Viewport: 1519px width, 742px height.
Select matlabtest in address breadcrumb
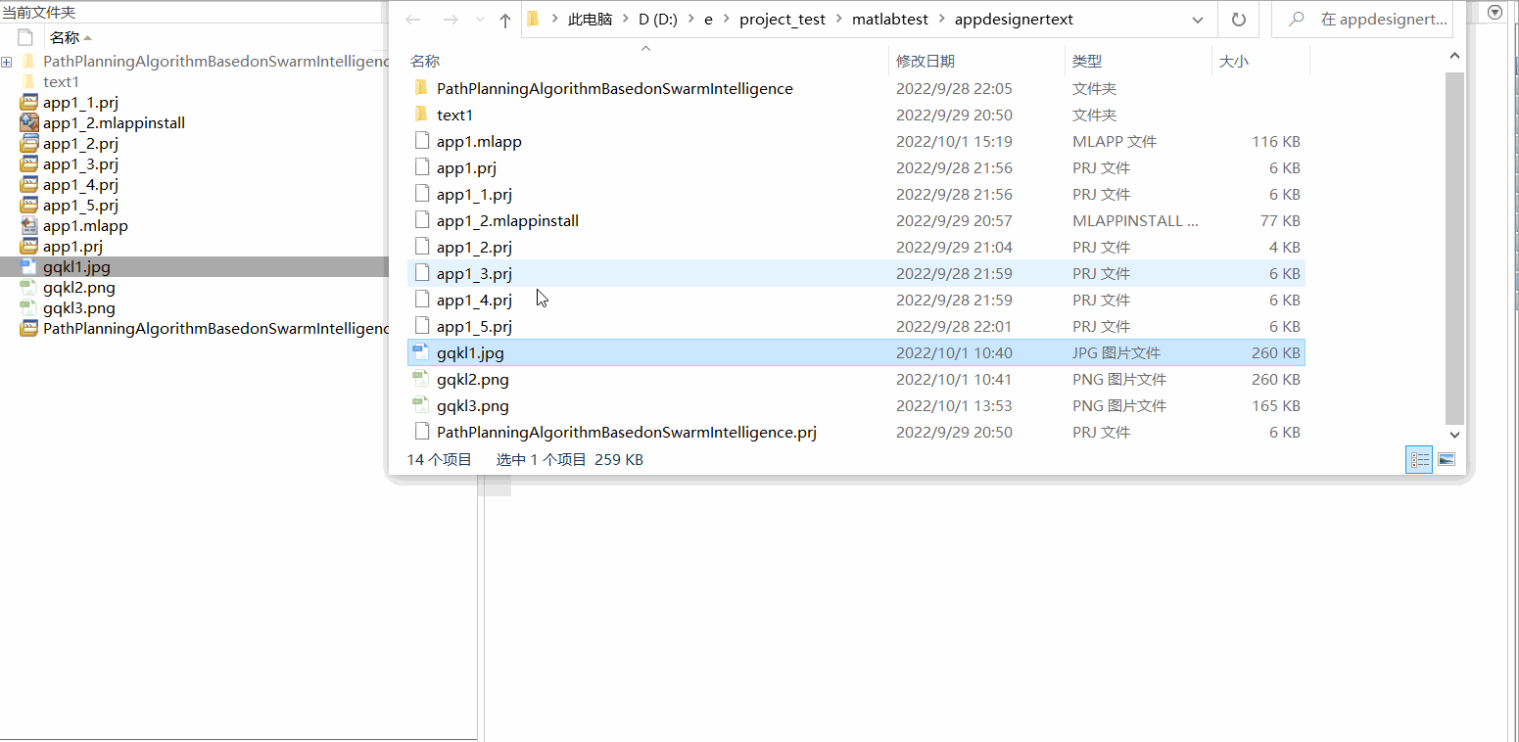click(890, 20)
